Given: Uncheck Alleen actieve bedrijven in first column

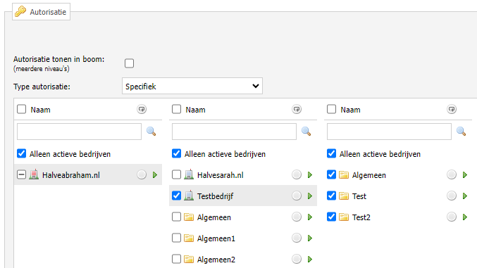Looking at the screenshot, I should (x=22, y=153).
